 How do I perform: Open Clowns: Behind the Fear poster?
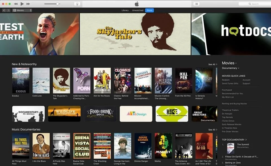(123, 80)
